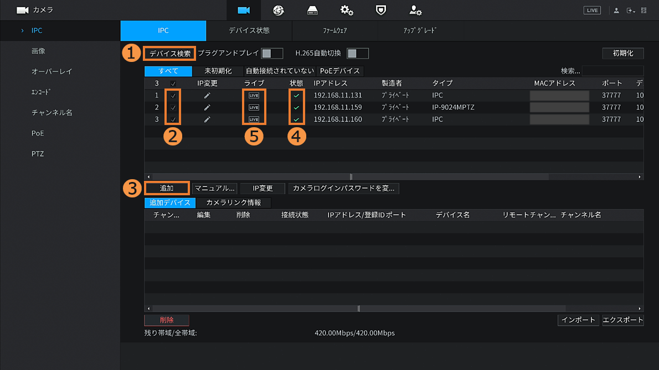Click the LIVE view button at top right
Viewport: 659px width, 370px height.
(592, 11)
